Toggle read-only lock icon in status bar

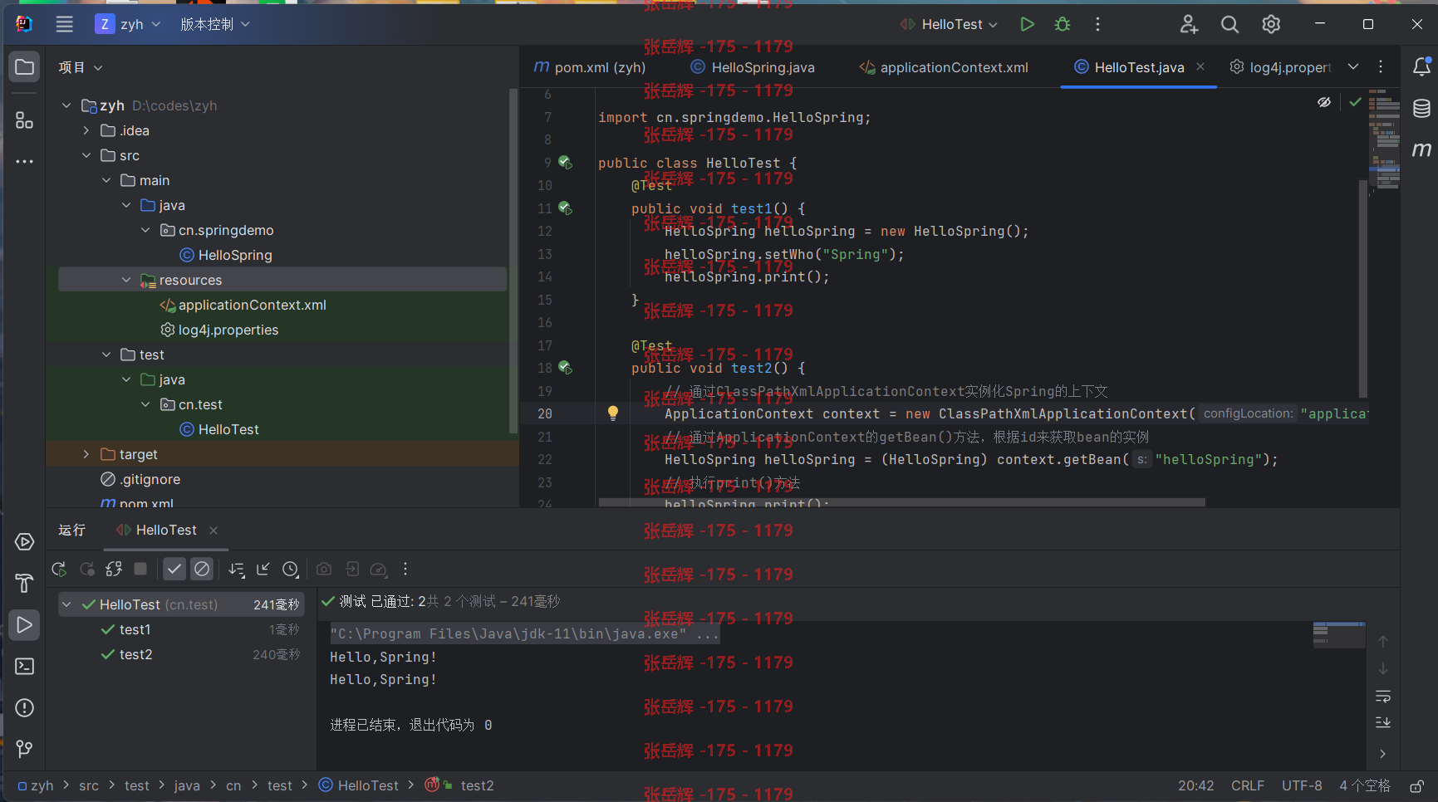[1417, 786]
